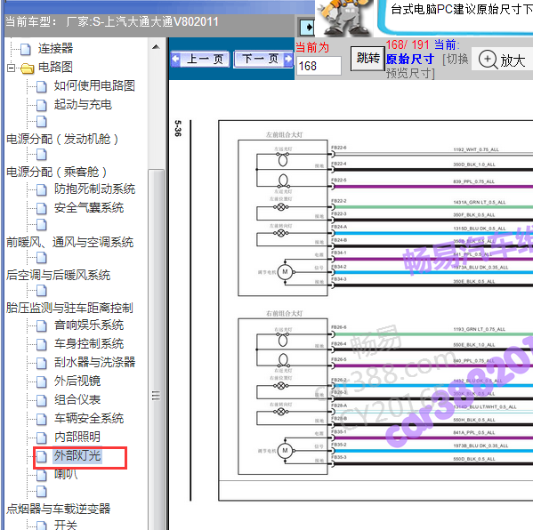Go to next page with 下一页
Image resolution: width=533 pixels, height=530 pixels.
(x=263, y=59)
